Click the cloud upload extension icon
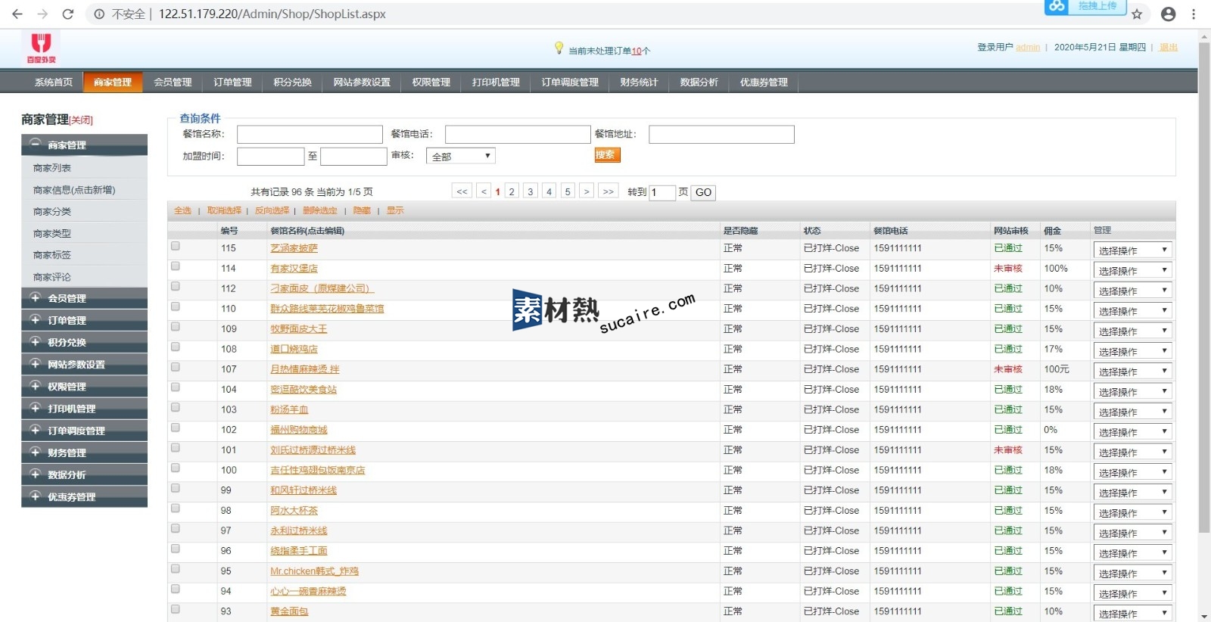 pyautogui.click(x=1057, y=6)
